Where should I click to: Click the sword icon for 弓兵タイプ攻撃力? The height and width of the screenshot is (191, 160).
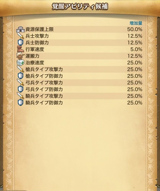pos(20,83)
